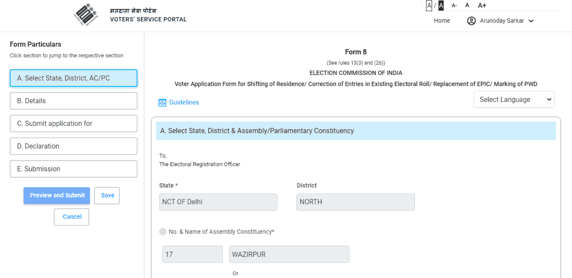Viewport: 572px width, 278px height.
Task: Jump to the B. Details section
Action: [73, 101]
